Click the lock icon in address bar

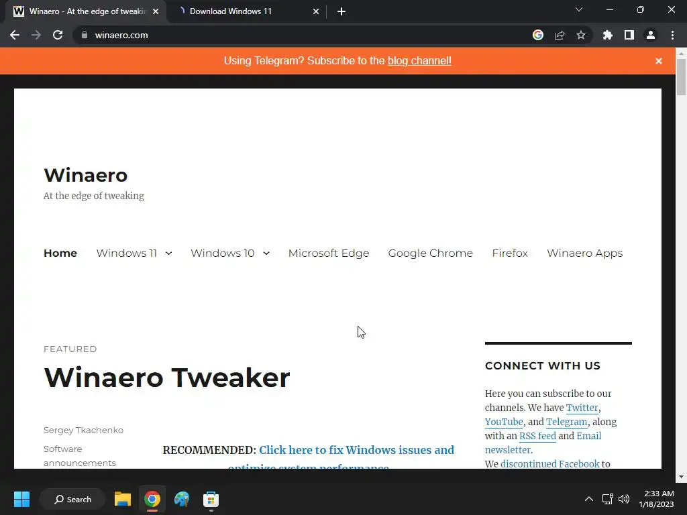click(x=85, y=35)
